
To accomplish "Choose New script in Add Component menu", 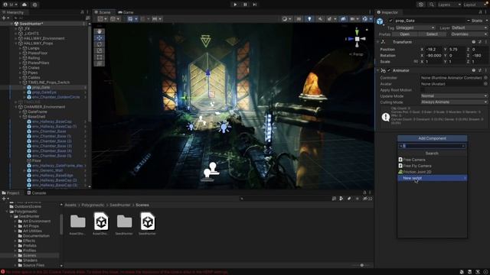I will [432, 178].
